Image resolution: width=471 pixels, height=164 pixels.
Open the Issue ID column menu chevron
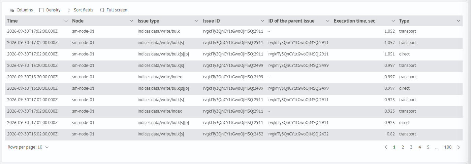point(262,21)
